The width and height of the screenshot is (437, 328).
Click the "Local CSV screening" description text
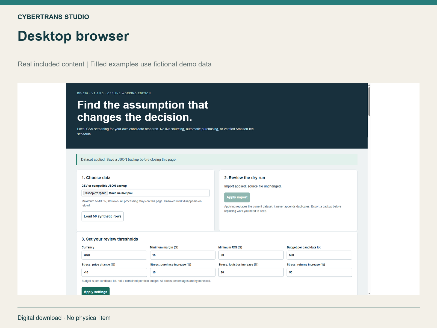click(165, 131)
